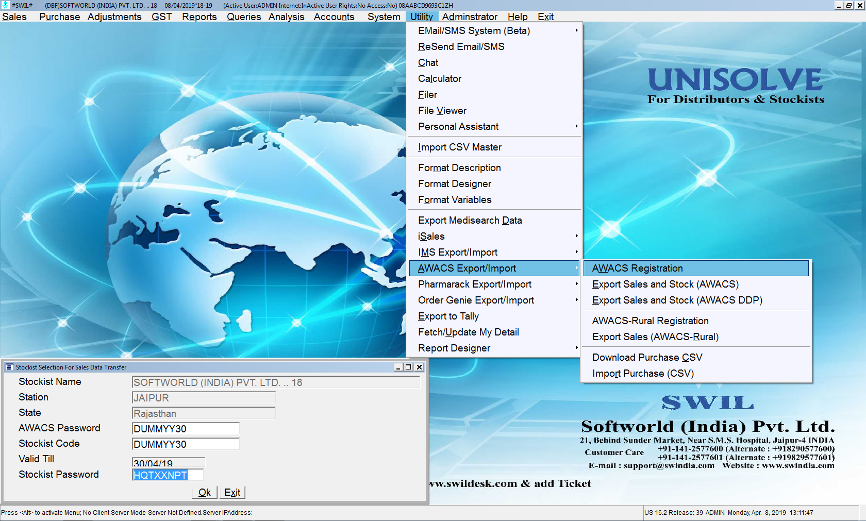
Task: Launch the Calculator utility
Action: (x=495, y=78)
